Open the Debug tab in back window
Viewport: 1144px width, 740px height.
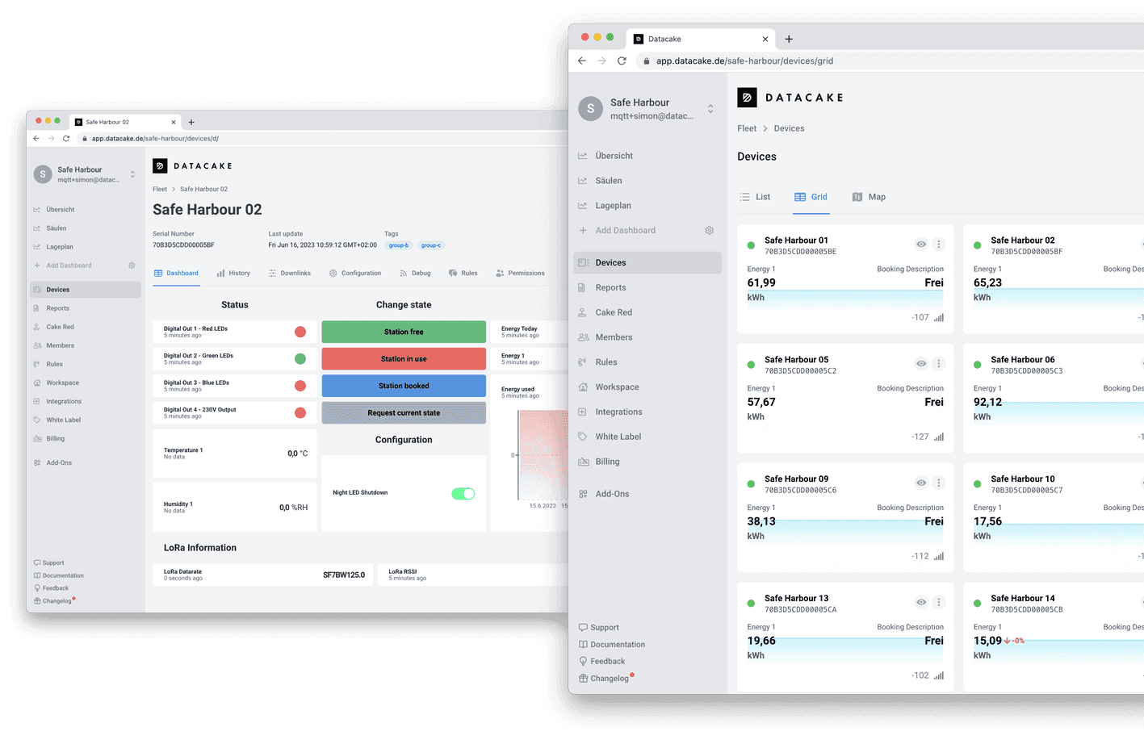415,274
